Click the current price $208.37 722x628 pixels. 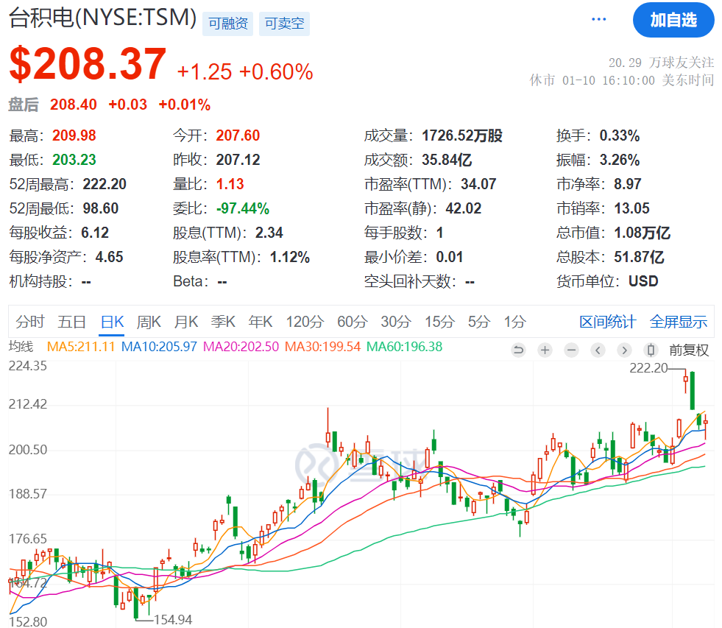pyautogui.click(x=88, y=64)
